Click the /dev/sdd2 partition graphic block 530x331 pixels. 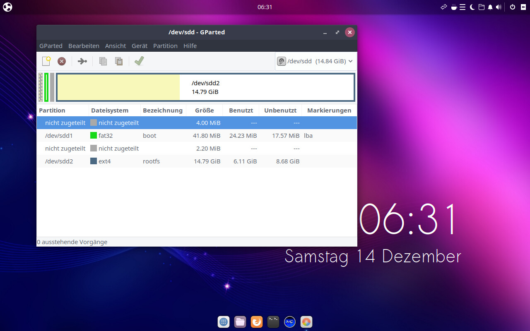pos(205,87)
